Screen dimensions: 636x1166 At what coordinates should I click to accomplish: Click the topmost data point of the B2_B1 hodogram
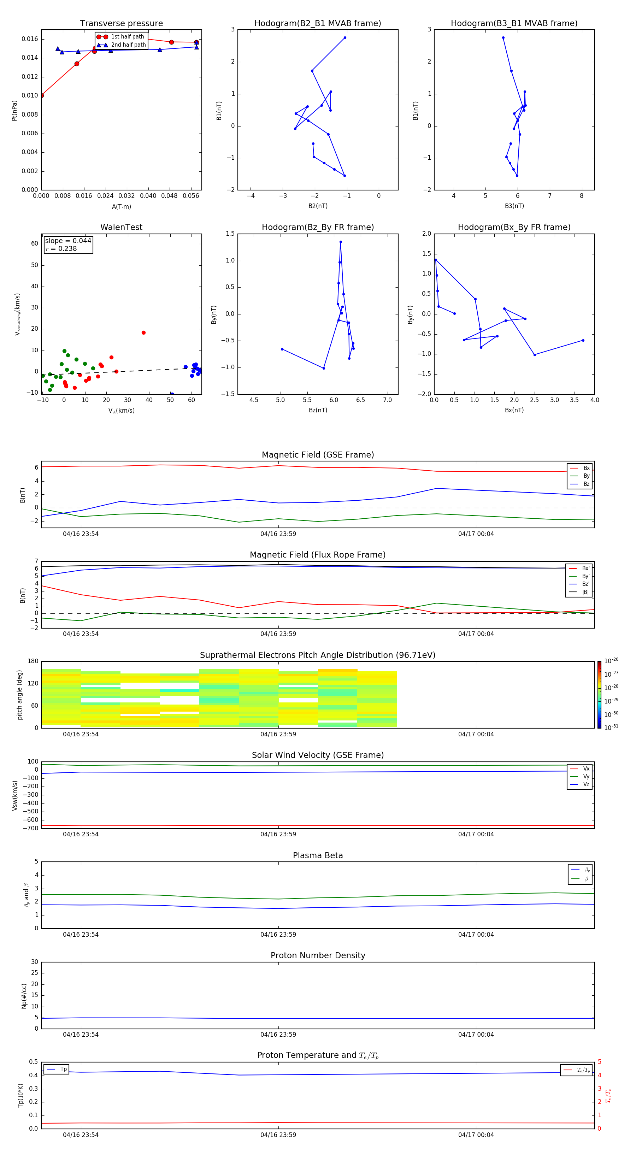pos(345,37)
